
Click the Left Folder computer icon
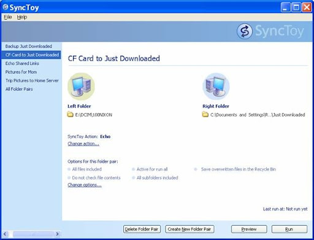point(81,87)
